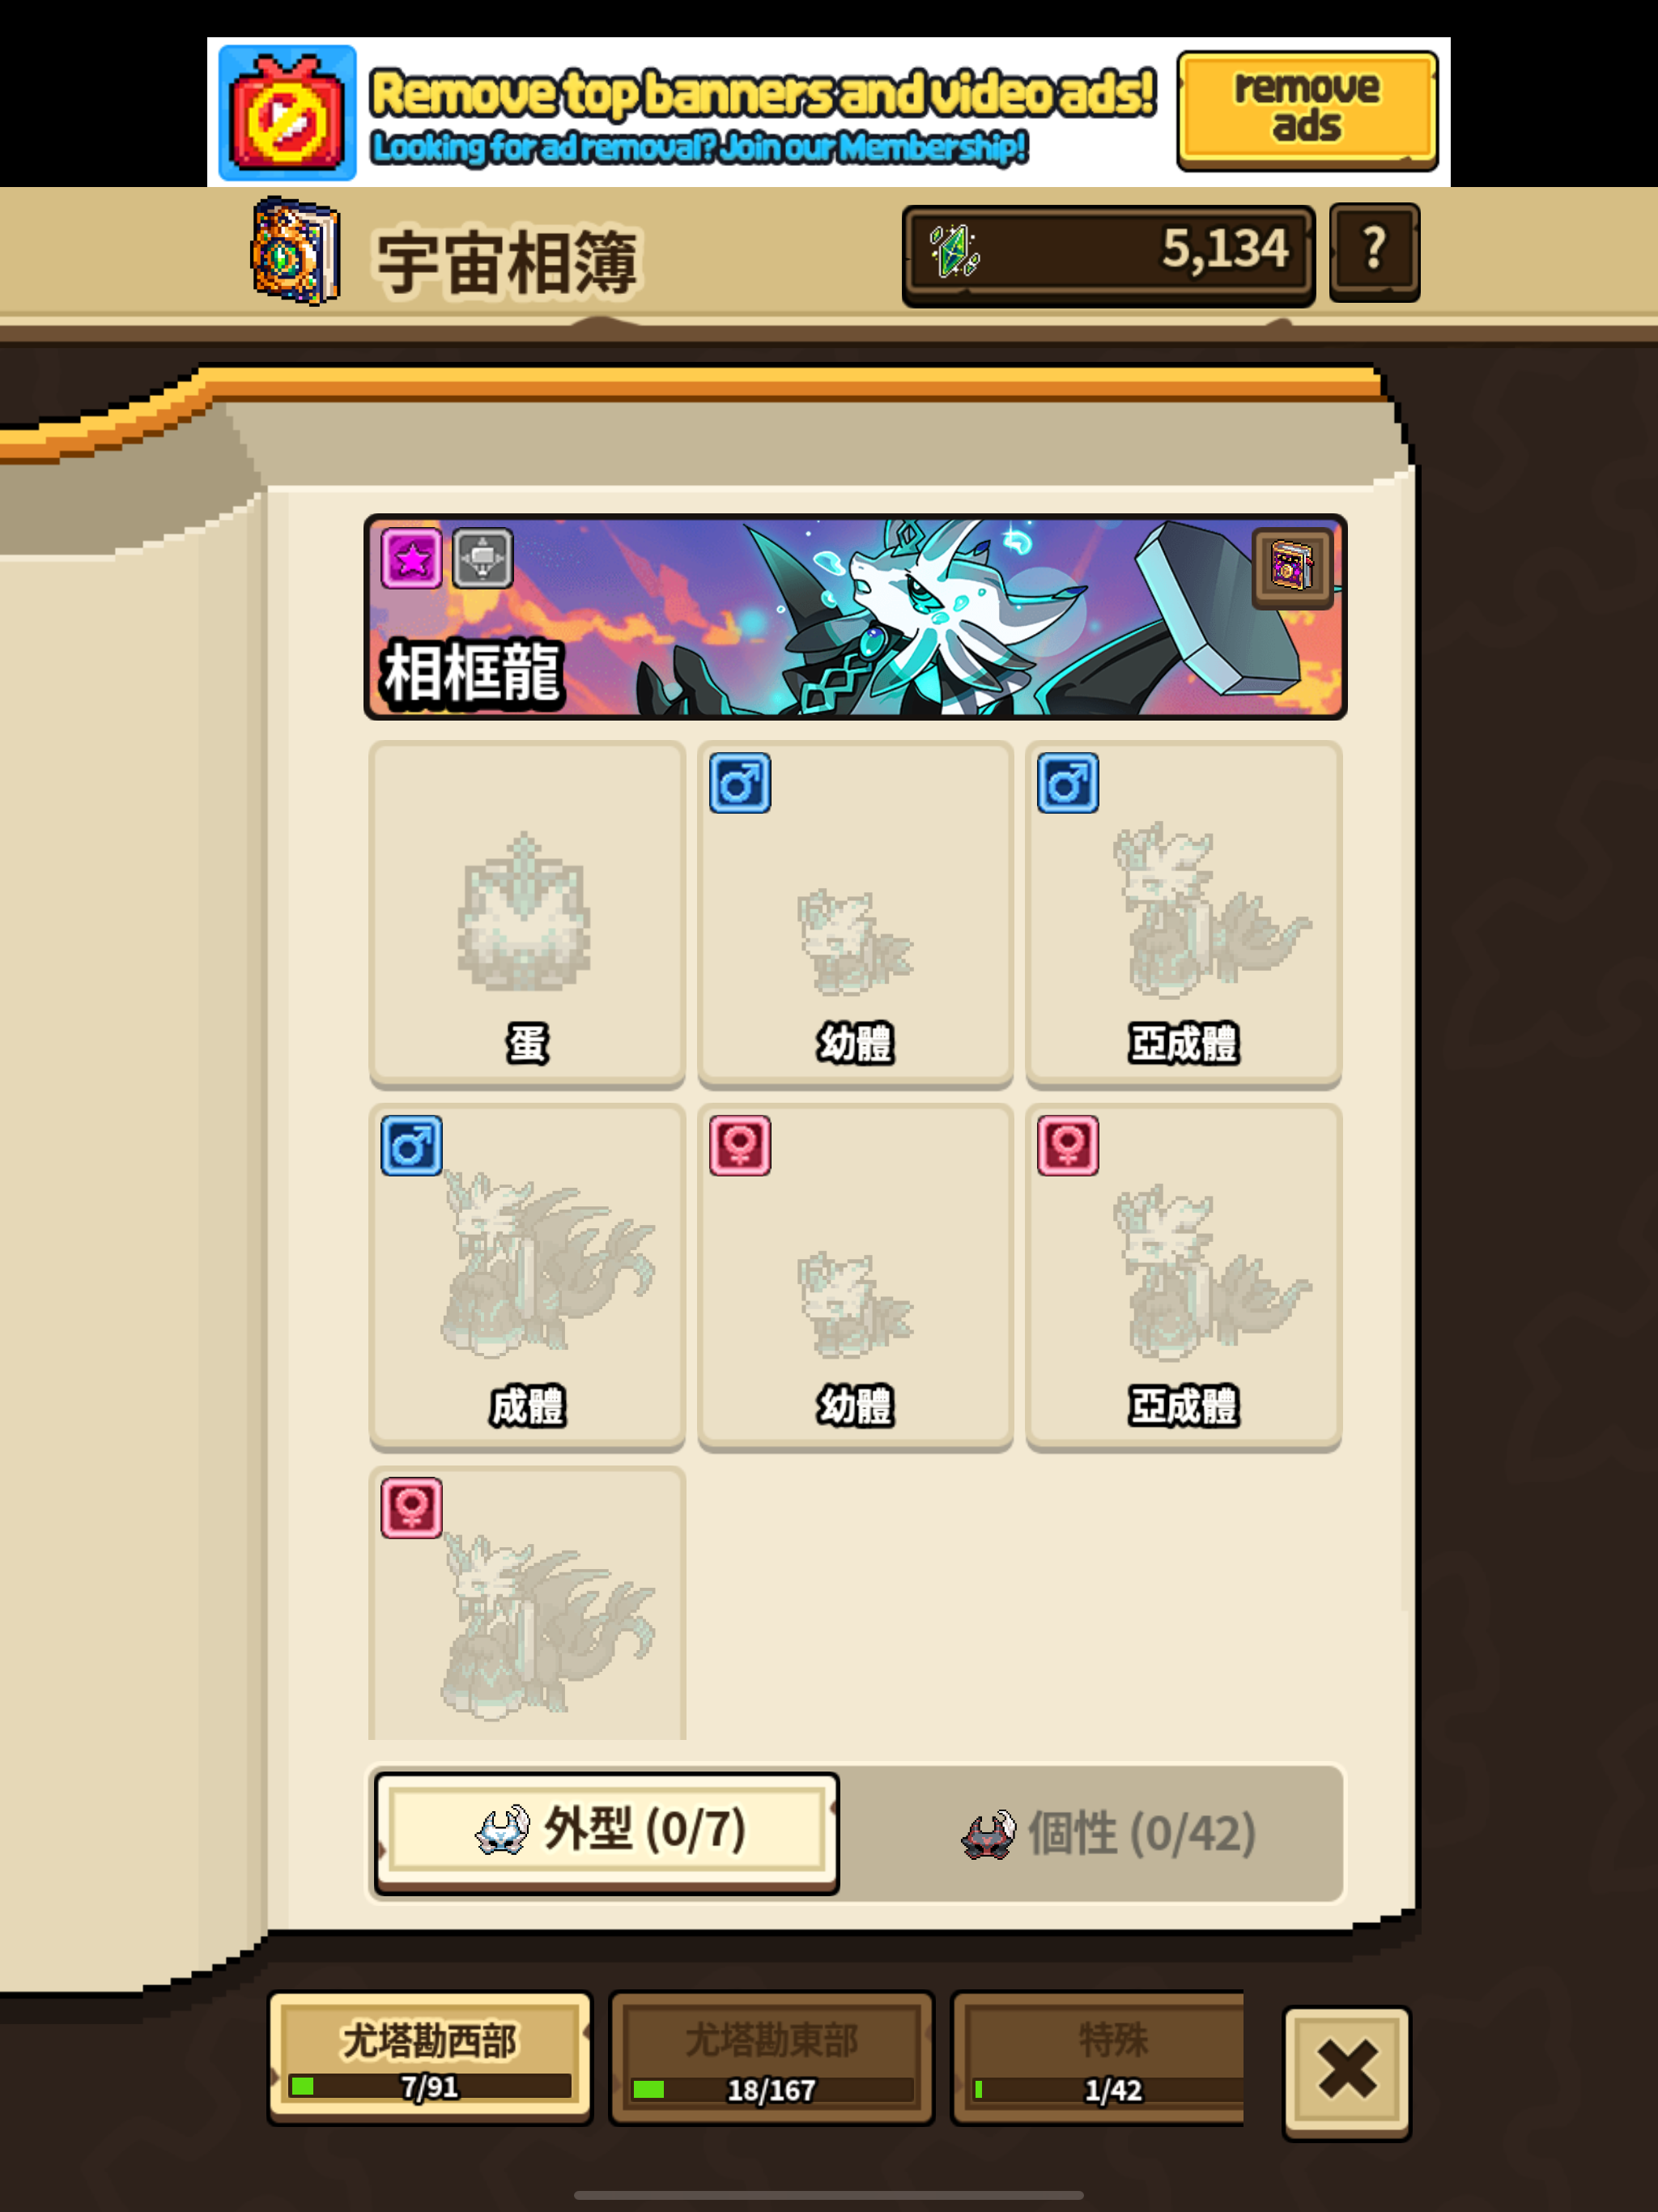This screenshot has width=1658, height=2212.
Task: Click the gray pedestal icon on the banner
Action: coord(483,558)
